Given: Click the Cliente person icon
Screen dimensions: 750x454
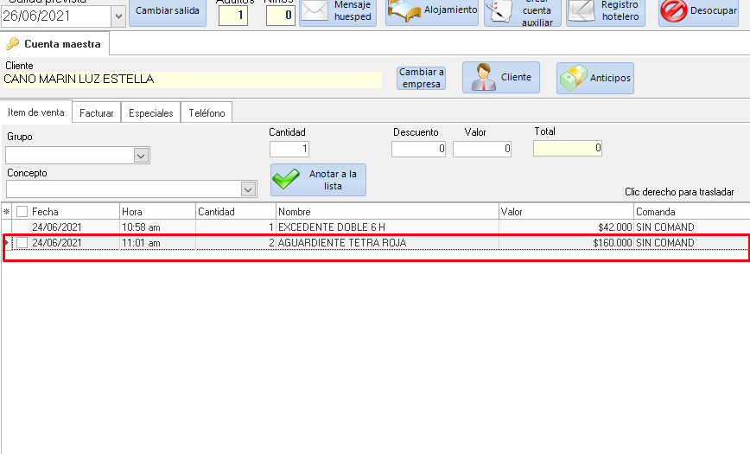Looking at the screenshot, I should 482,78.
